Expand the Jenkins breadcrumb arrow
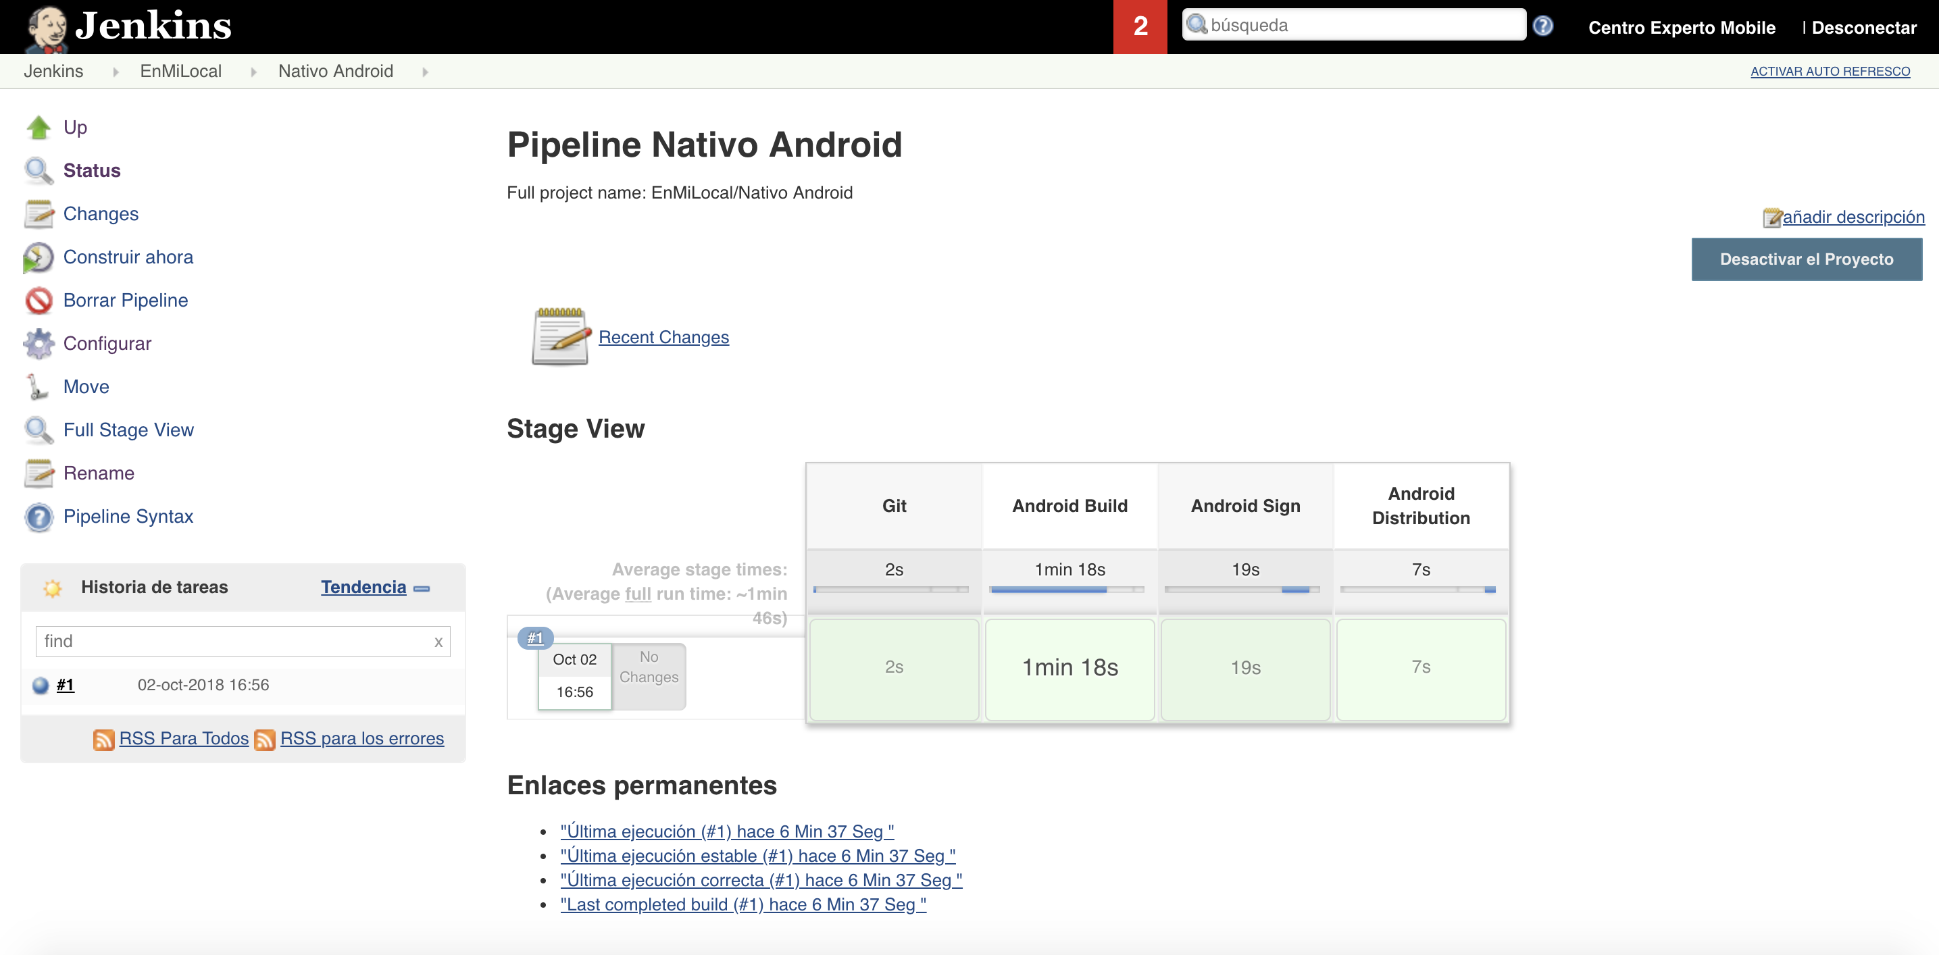The image size is (1939, 955). 115,72
